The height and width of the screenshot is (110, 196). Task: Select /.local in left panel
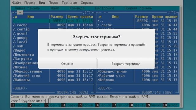point(20,42)
